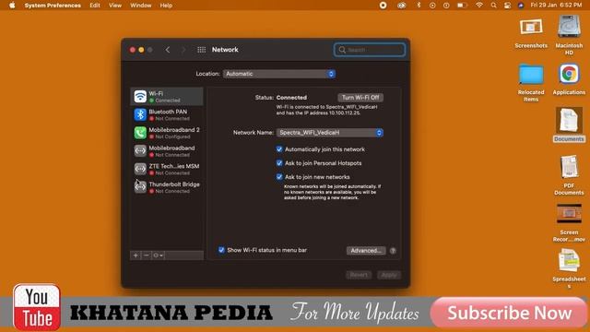Remove selected service with minus button
The image size is (590, 332).
(x=146, y=255)
